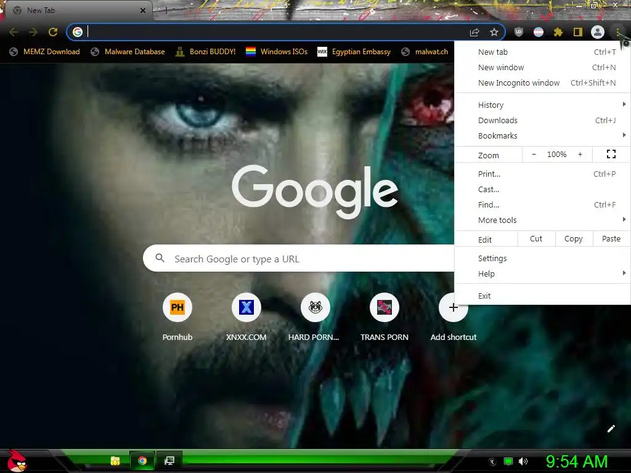Click the Google icon in the address bar

(x=78, y=32)
